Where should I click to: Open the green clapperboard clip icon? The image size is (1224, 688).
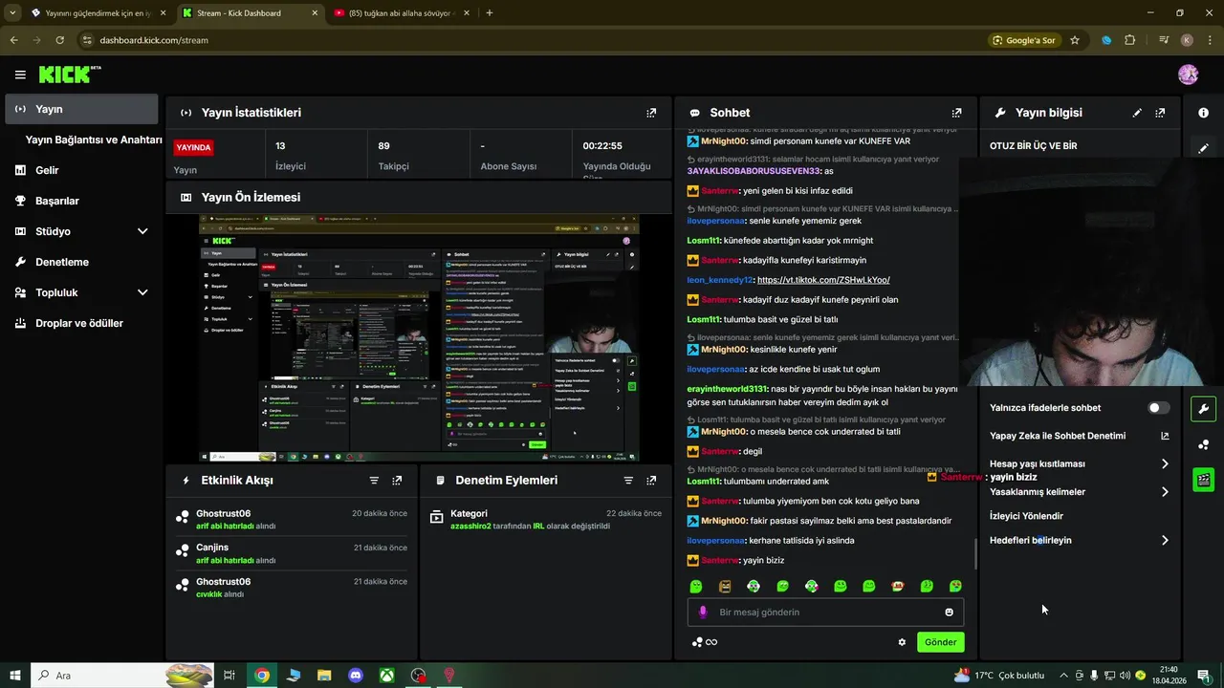(x=1203, y=480)
